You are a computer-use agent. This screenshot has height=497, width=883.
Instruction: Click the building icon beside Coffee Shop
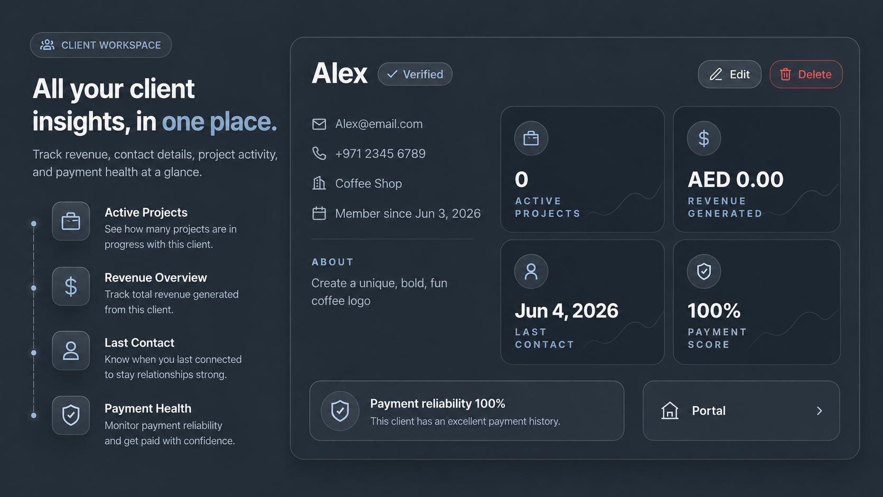click(319, 183)
